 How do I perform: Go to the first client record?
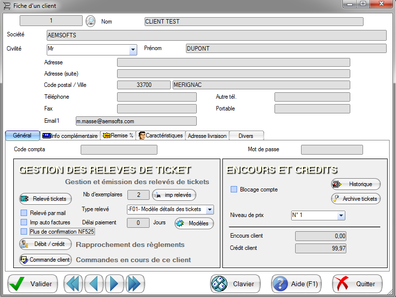[74, 284]
